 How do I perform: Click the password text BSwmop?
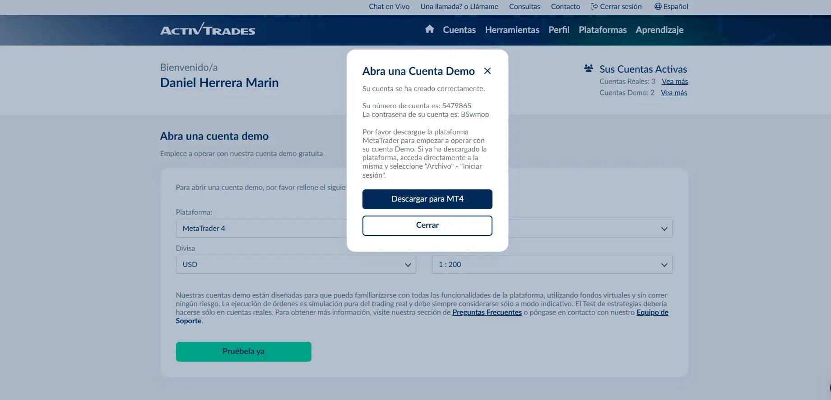pyautogui.click(x=475, y=115)
